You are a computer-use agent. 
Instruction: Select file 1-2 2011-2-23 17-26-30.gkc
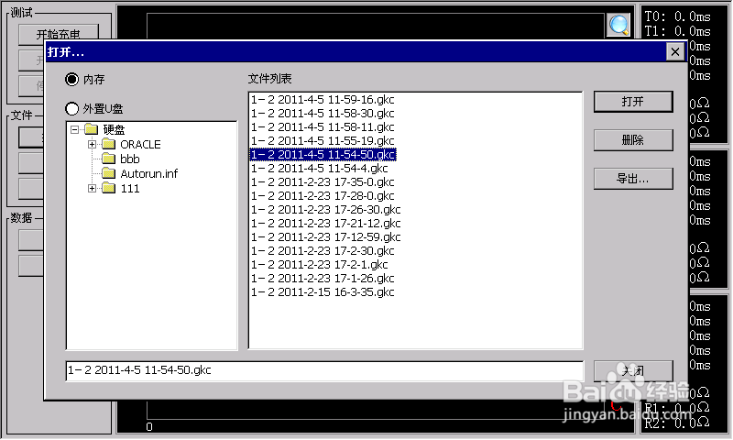[326, 210]
